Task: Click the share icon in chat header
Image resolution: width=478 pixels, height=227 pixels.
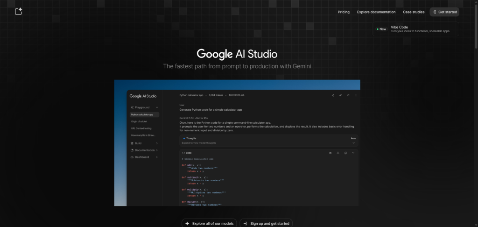Action: tap(333, 95)
